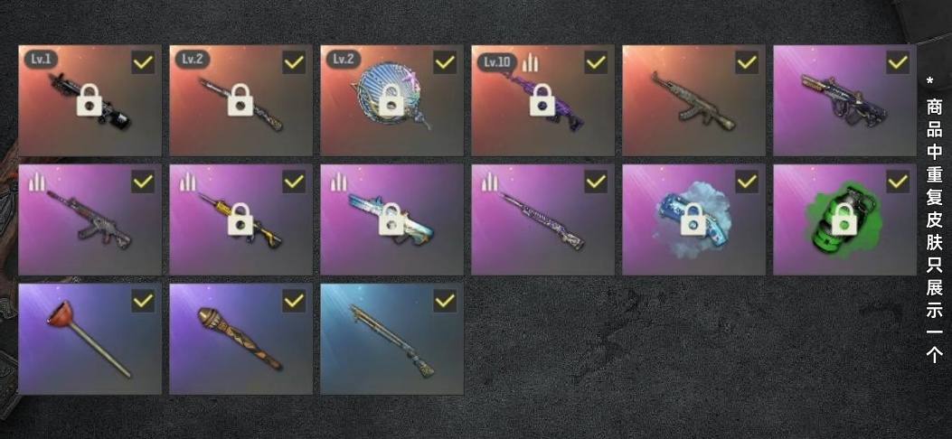Select the long sniper rifle on the purple card
This screenshot has width=952, height=439.
coord(542,219)
